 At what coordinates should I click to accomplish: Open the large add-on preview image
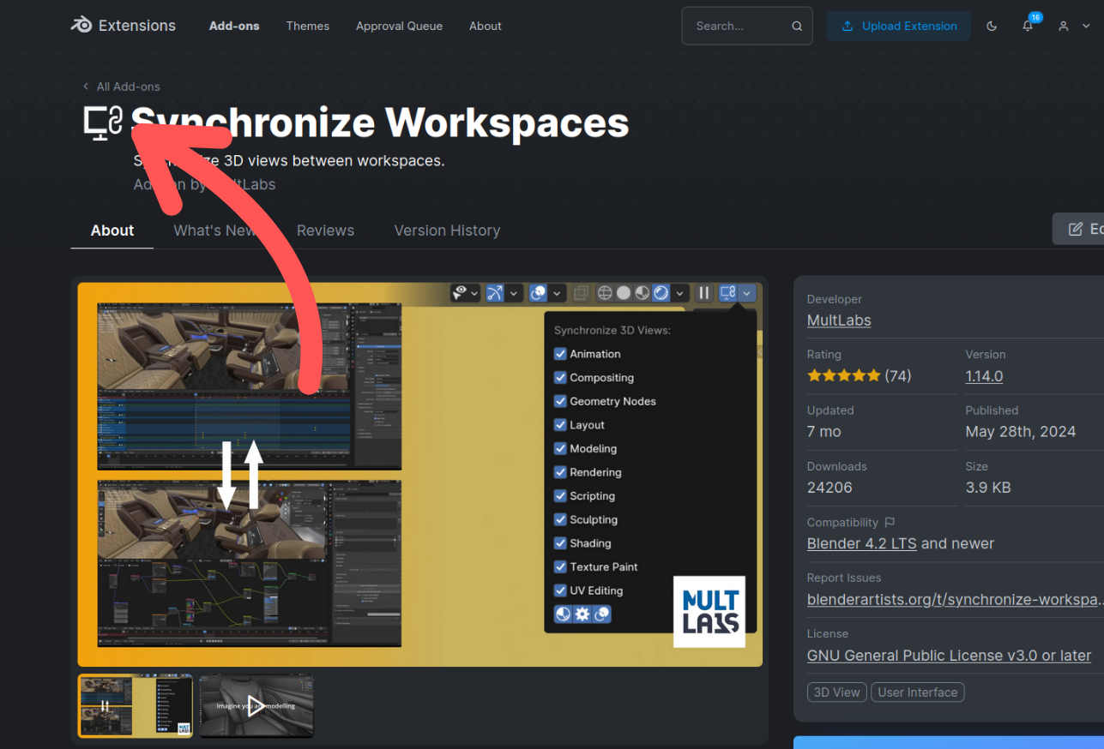420,475
